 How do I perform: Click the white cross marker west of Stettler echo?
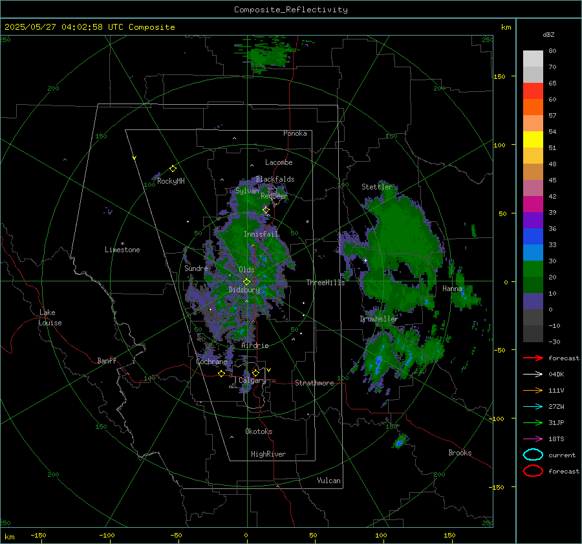365,260
